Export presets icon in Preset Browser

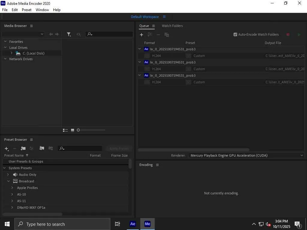[x=50, y=148]
